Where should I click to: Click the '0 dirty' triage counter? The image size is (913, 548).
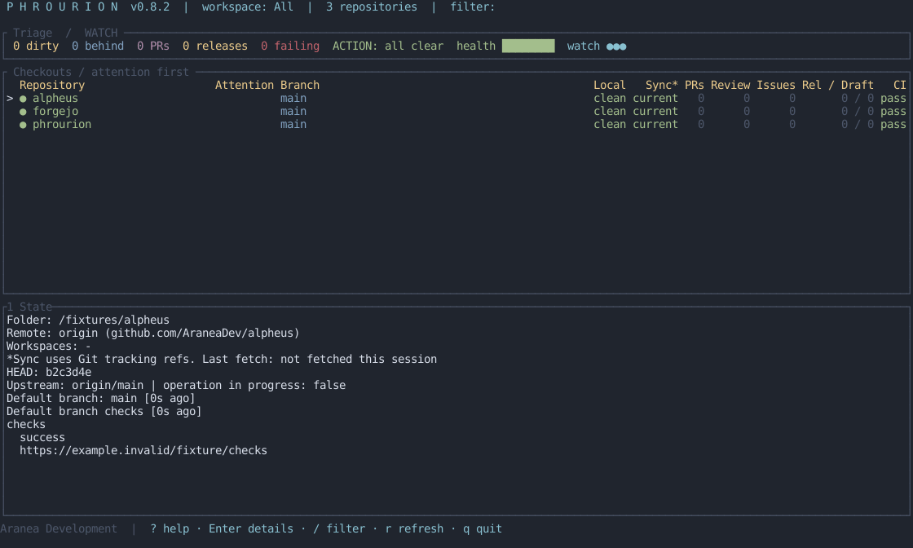(36, 46)
